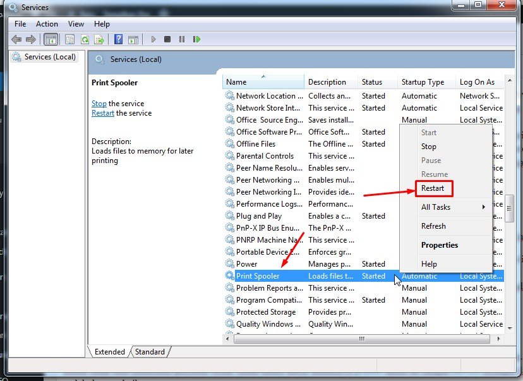Select the Peer Name Resolu... service row
The width and height of the screenshot is (523, 381).
(x=364, y=168)
